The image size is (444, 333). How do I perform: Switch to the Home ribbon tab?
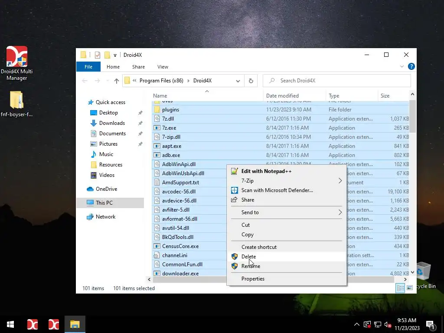pos(113,67)
